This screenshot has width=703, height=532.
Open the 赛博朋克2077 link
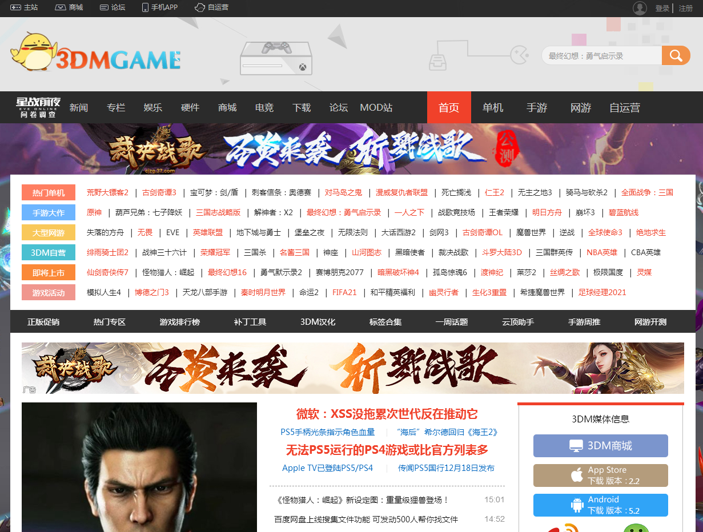[340, 272]
